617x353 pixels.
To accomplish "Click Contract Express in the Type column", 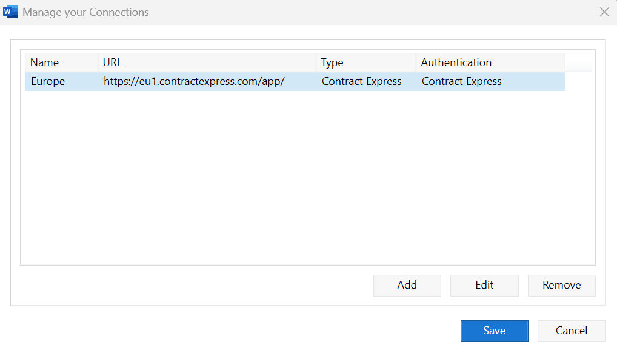I will tap(362, 81).
